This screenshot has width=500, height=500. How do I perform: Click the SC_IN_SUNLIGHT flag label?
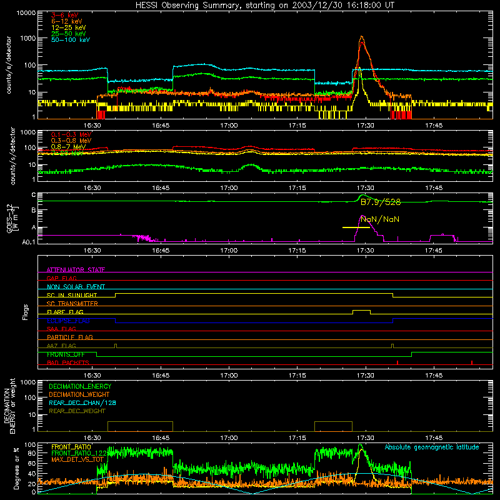[72, 295]
